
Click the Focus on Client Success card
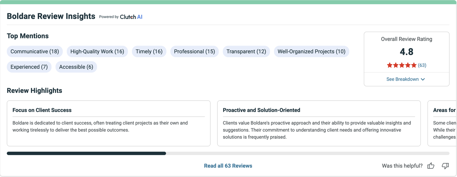click(109, 123)
